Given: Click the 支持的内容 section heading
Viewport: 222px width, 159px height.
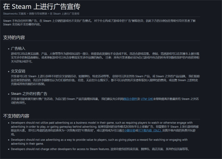Looking at the screenshot, I should click(x=14, y=37).
